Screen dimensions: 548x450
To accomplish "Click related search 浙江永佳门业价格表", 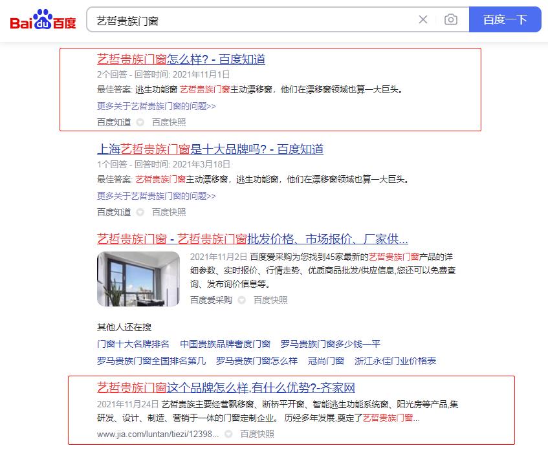I will tap(397, 361).
